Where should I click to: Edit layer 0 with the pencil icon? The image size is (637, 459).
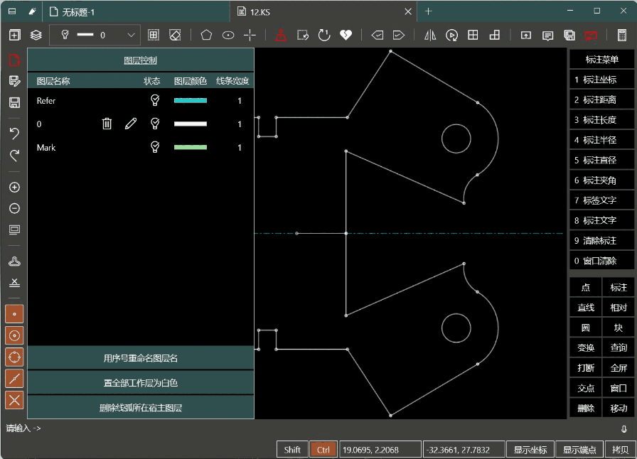tap(131, 124)
